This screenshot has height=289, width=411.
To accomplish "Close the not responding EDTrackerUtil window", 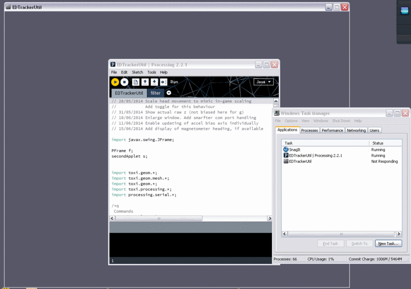I will pos(345,7).
